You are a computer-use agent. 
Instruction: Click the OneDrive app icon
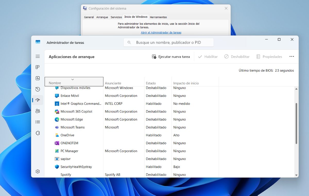click(57, 135)
